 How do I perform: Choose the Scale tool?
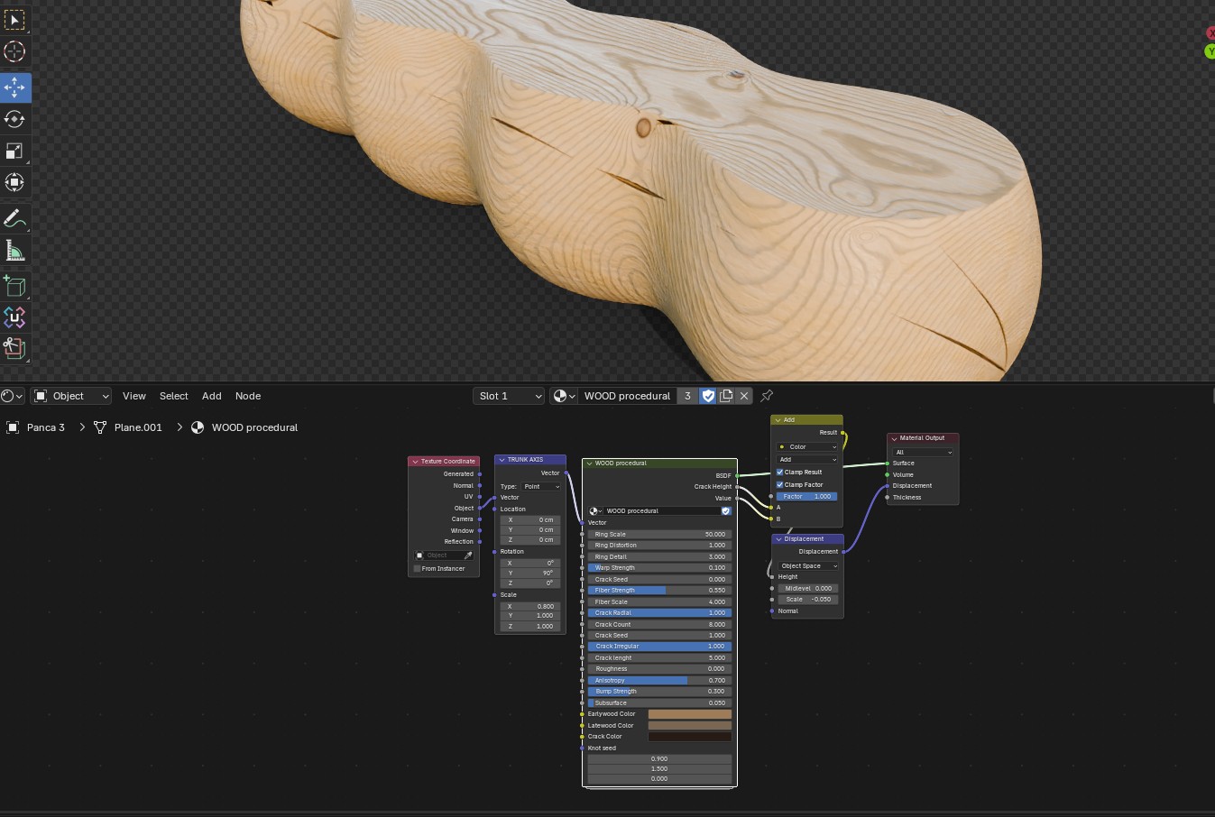(14, 151)
